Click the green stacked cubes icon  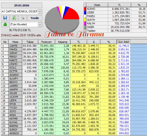pyautogui.click(x=5, y=25)
